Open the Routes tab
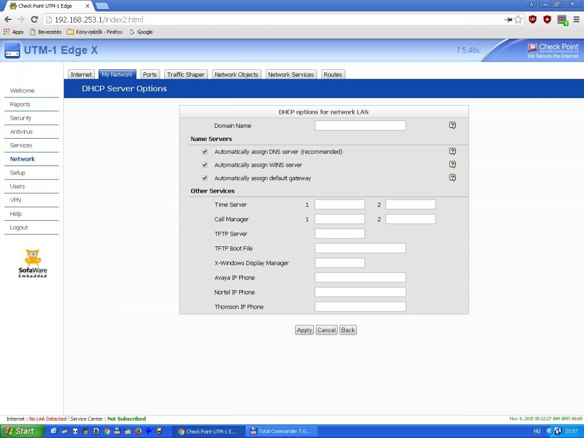The height and width of the screenshot is (438, 584). (333, 74)
